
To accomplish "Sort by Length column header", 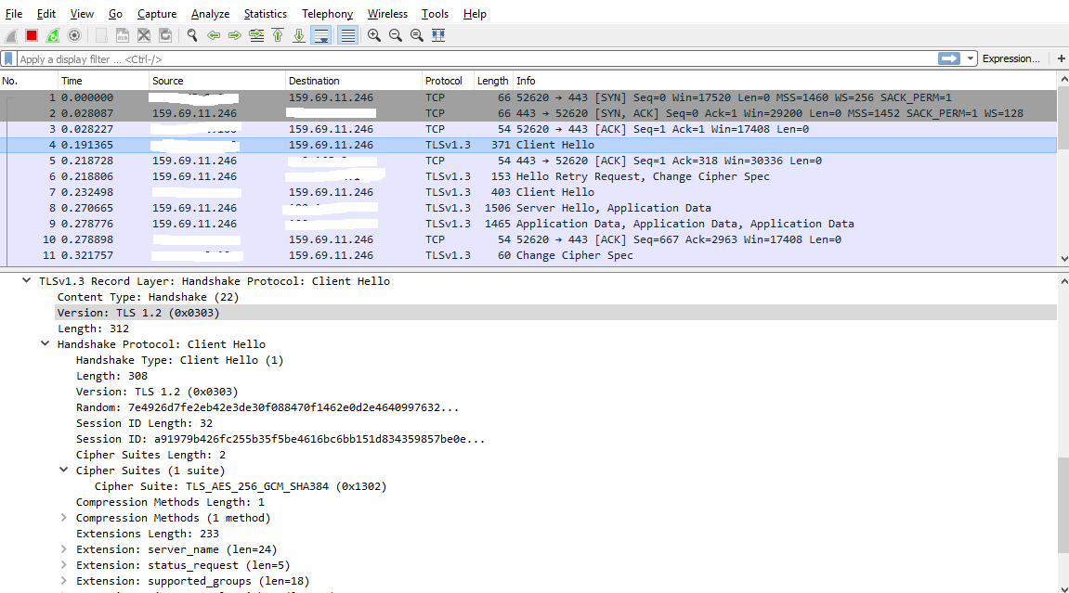I will (492, 81).
